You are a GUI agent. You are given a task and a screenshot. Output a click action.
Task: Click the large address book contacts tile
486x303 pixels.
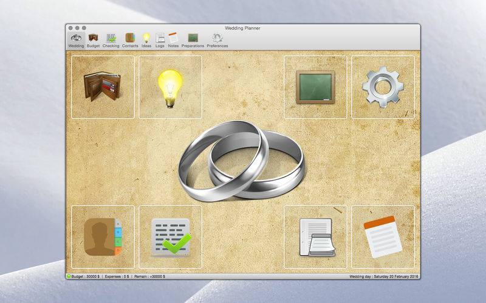[103, 237]
